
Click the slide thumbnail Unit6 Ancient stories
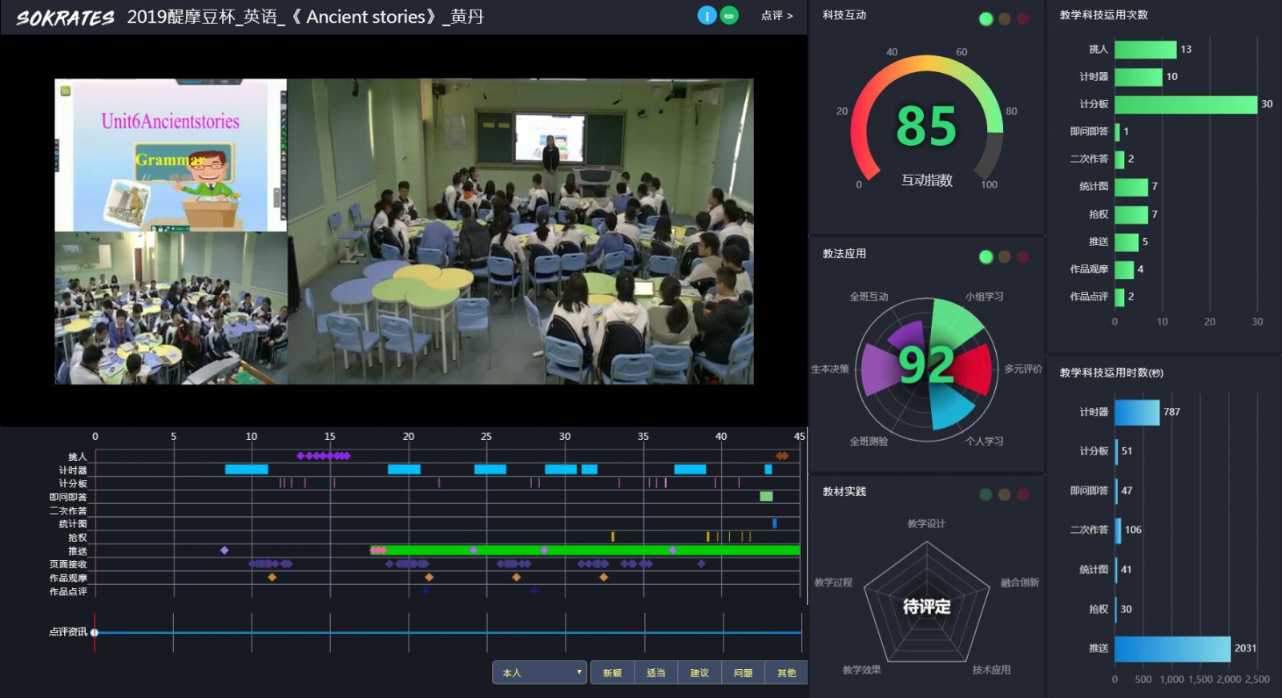coord(171,155)
